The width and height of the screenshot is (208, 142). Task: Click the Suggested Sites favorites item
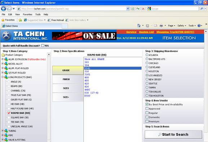[x=35, y=20]
